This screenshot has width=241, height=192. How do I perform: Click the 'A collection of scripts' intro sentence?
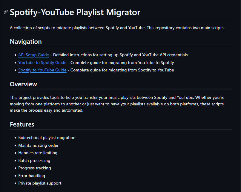pos(117,28)
